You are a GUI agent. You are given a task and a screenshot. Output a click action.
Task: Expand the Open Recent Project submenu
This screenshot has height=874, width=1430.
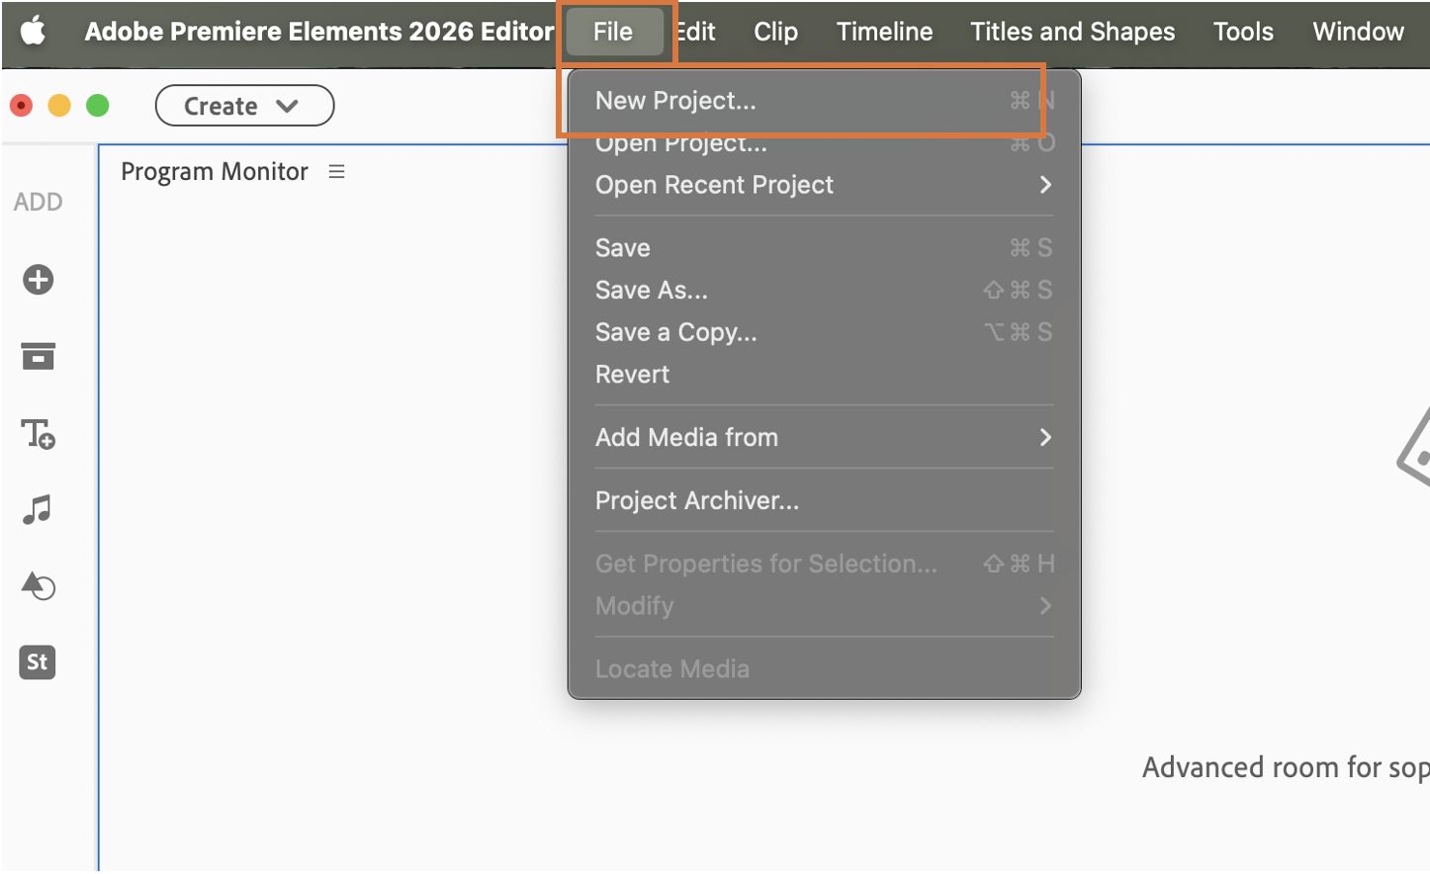click(823, 185)
